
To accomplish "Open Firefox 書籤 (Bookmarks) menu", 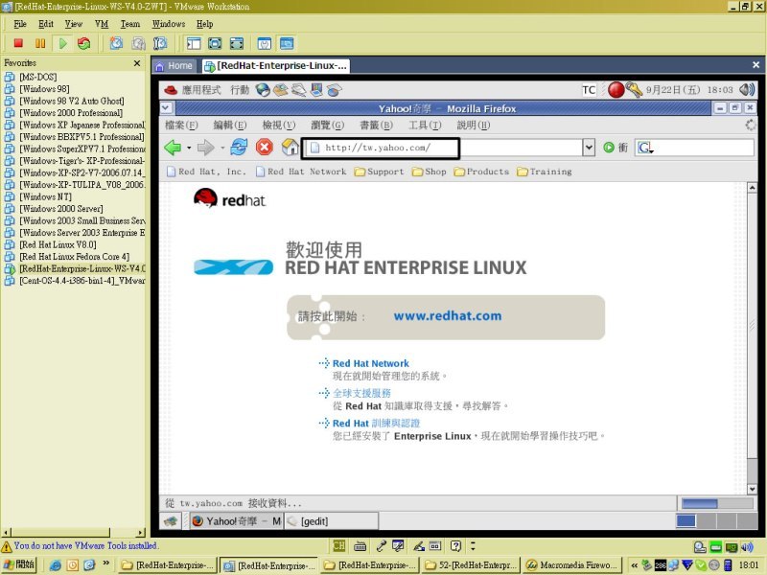I will coord(376,126).
